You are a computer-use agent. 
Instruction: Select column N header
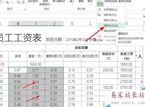coord(127,23)
